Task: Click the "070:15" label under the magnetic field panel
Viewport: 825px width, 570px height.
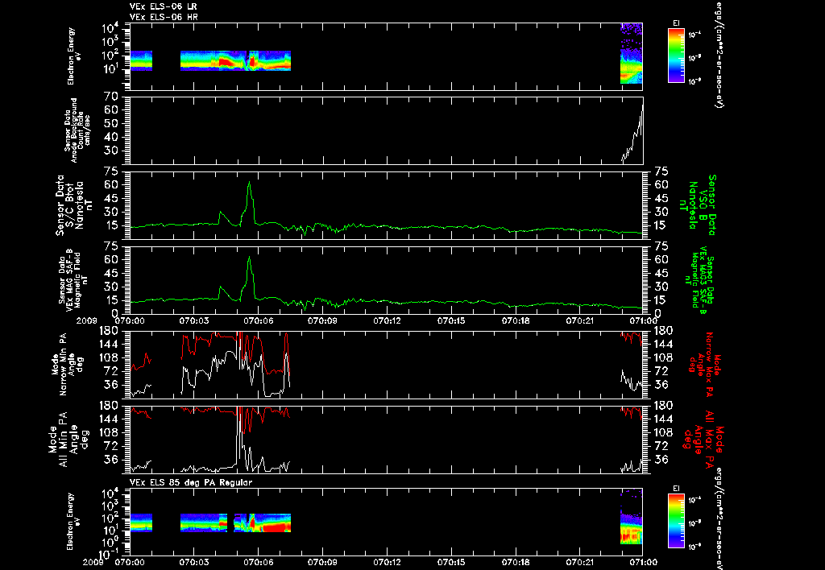Action: 452,320
